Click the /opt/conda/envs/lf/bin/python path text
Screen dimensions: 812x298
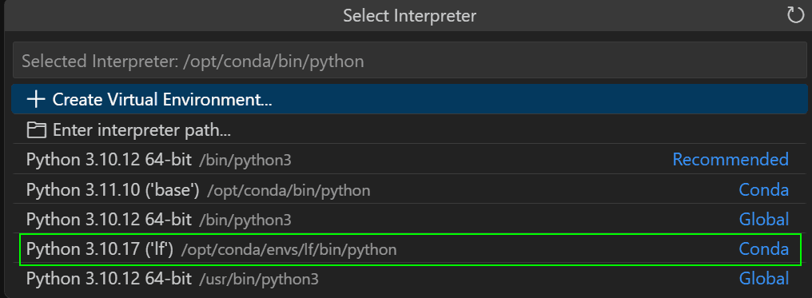pos(289,250)
